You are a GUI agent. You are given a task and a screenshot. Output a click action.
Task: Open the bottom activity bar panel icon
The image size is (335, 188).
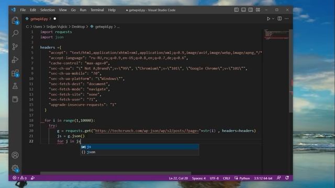click(x=15, y=99)
